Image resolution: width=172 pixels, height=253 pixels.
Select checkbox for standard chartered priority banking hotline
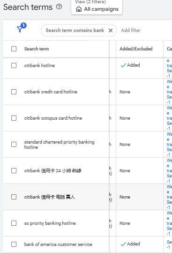point(14,145)
